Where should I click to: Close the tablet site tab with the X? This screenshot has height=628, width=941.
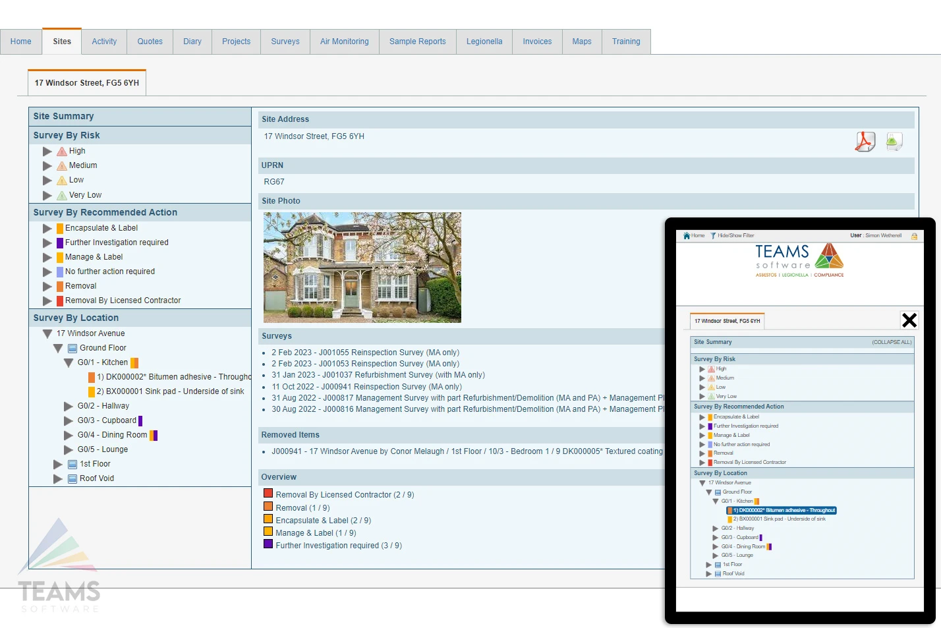(909, 320)
